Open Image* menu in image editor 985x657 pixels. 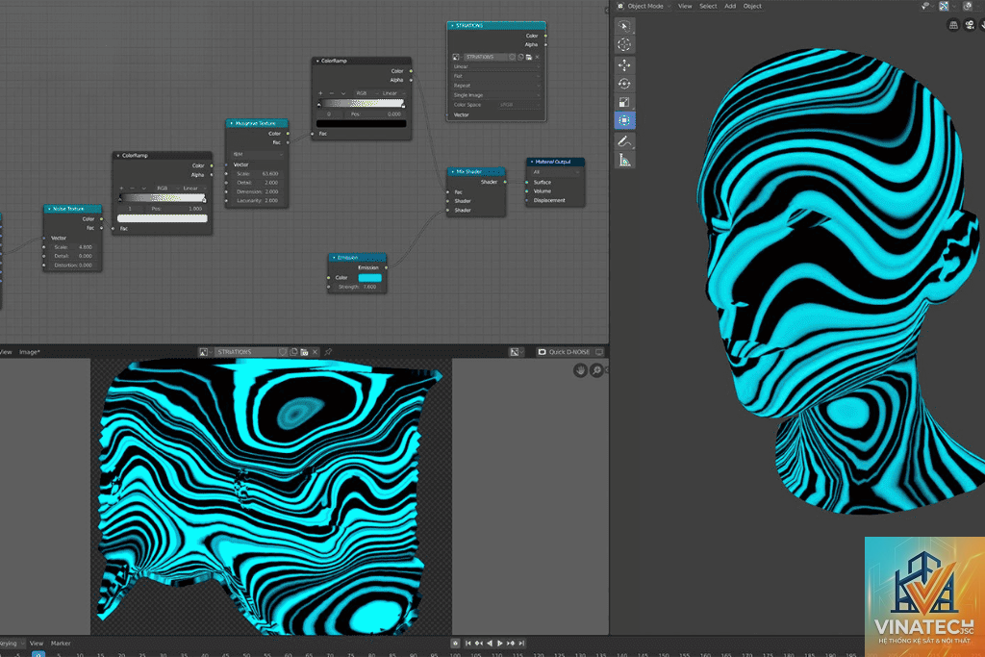pos(30,352)
